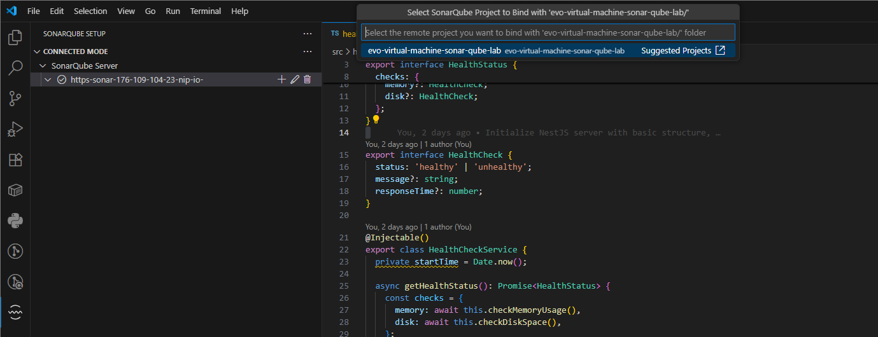Viewport: 878px width, 337px height.
Task: Click the 'message?: string;' line
Action: (x=416, y=179)
